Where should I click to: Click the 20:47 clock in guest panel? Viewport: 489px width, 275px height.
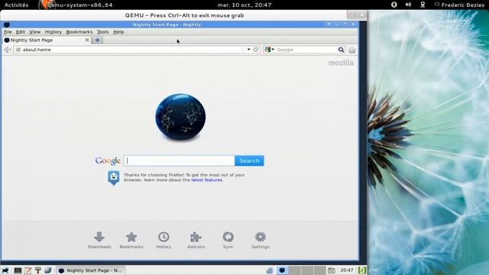(x=346, y=270)
